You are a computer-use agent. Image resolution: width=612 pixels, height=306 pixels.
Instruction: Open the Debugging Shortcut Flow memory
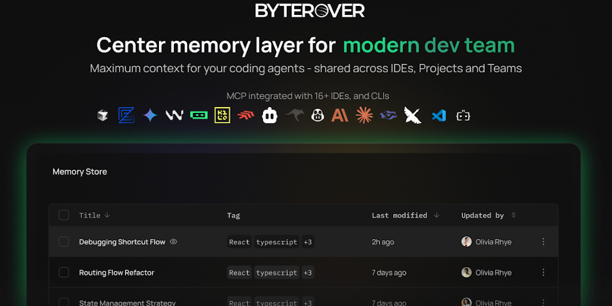pyautogui.click(x=122, y=241)
